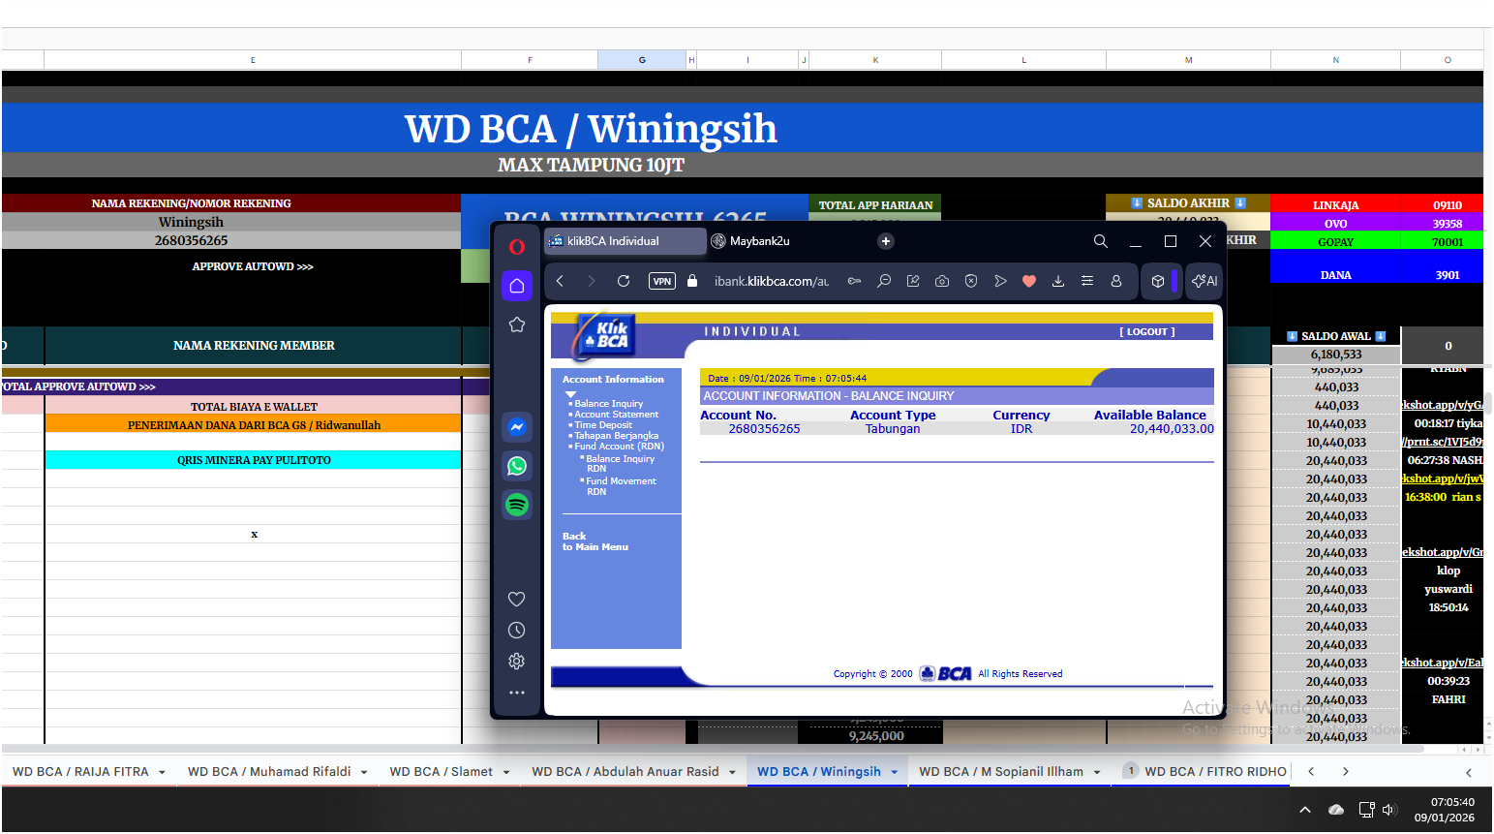Open the Opera sidebar three-dots menu
The height and width of the screenshot is (834, 1494).
[x=517, y=693]
